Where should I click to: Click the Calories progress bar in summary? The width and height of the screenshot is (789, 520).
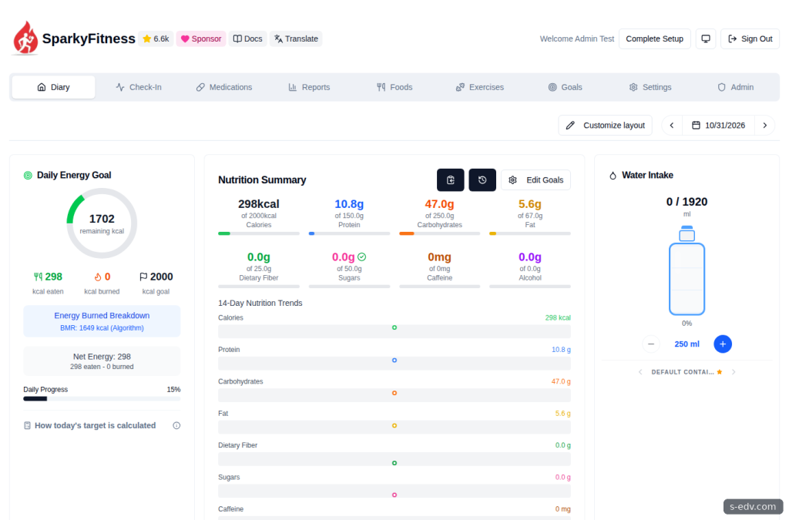click(x=259, y=233)
